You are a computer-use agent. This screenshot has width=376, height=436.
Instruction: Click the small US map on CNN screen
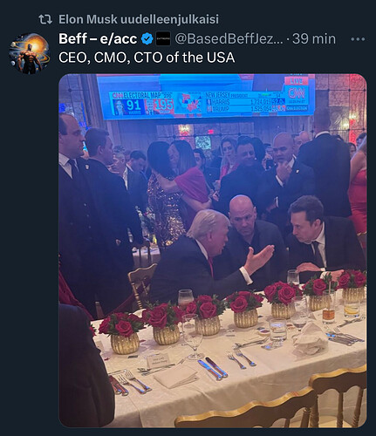(191, 103)
